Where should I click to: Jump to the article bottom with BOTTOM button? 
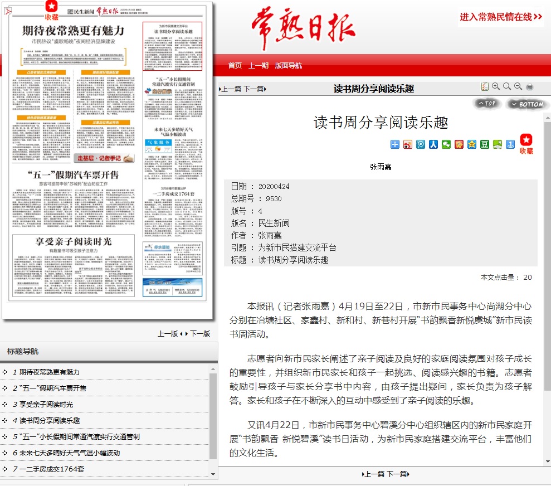coord(527,104)
